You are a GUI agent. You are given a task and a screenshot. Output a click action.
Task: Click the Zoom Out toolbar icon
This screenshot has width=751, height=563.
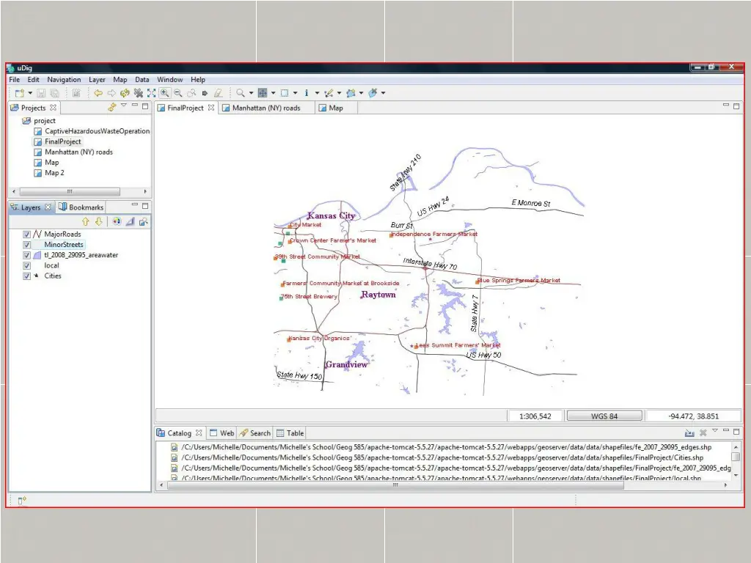point(177,93)
